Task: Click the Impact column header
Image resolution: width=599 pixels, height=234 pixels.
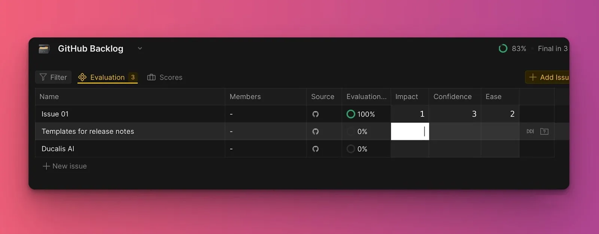Action: tap(406, 97)
